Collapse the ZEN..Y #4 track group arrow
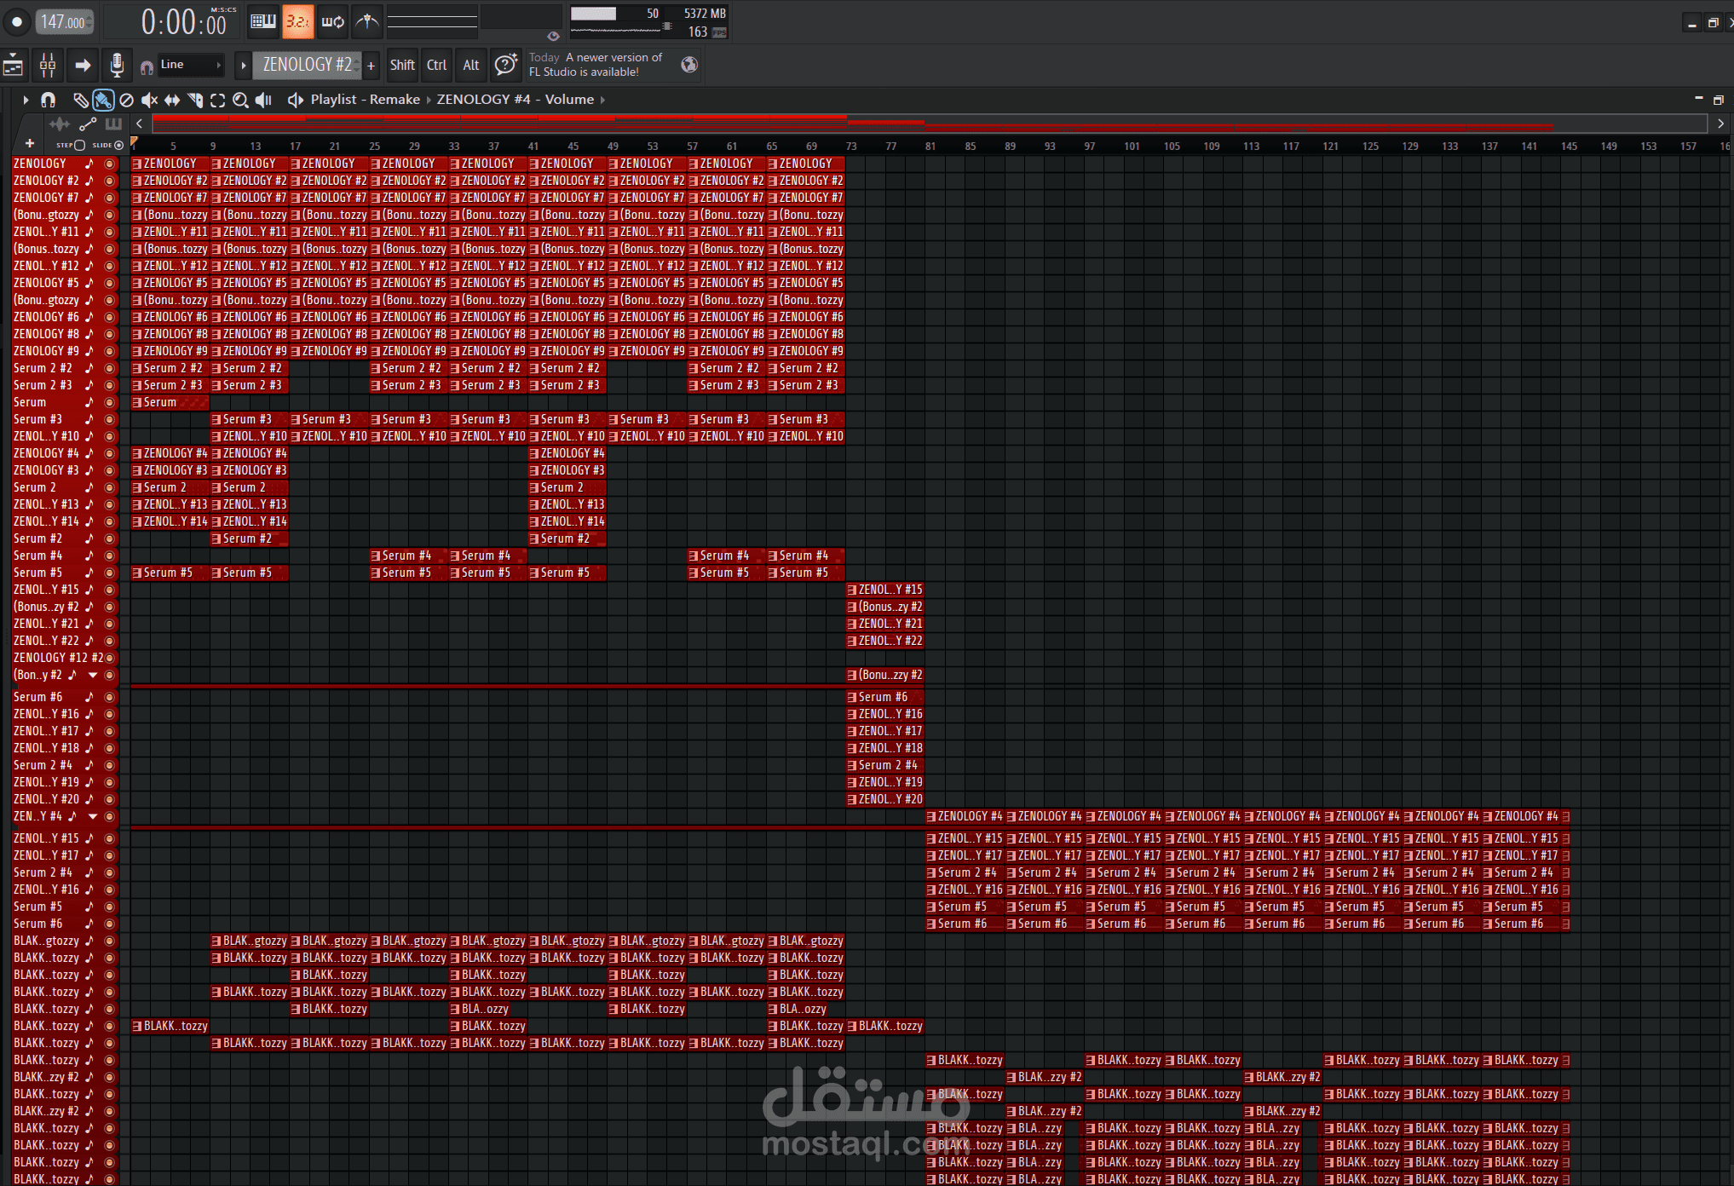The height and width of the screenshot is (1186, 1734). (94, 816)
